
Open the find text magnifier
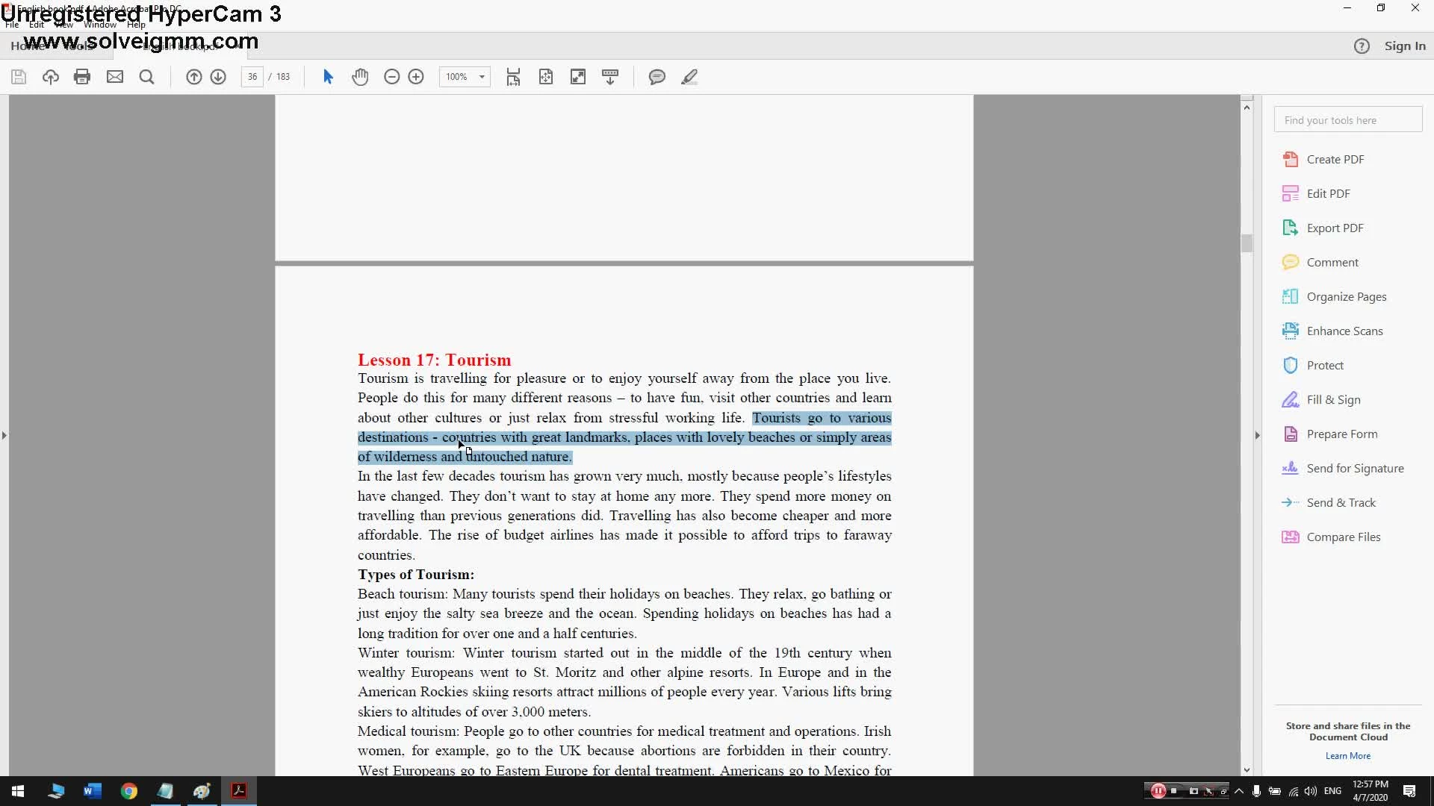tap(147, 77)
